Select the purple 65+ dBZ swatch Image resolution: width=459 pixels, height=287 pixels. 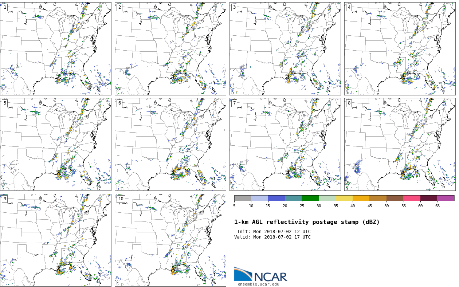(446, 198)
